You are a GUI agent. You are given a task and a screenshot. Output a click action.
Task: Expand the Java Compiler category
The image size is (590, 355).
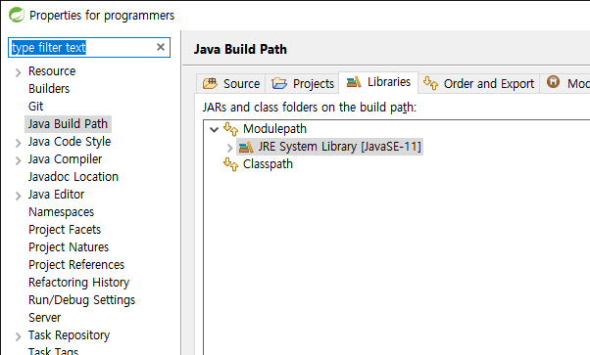(18, 160)
